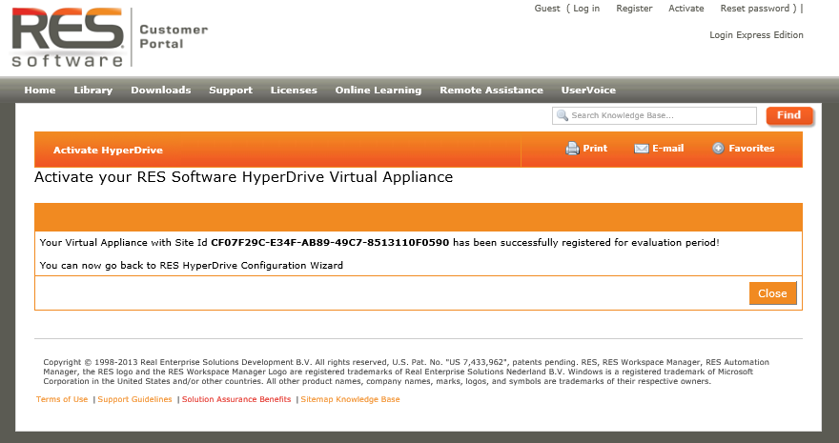The width and height of the screenshot is (839, 443).
Task: Click Site Id CF07F29C-E34F-AB89-49C7-8513110F0590
Action: [330, 243]
